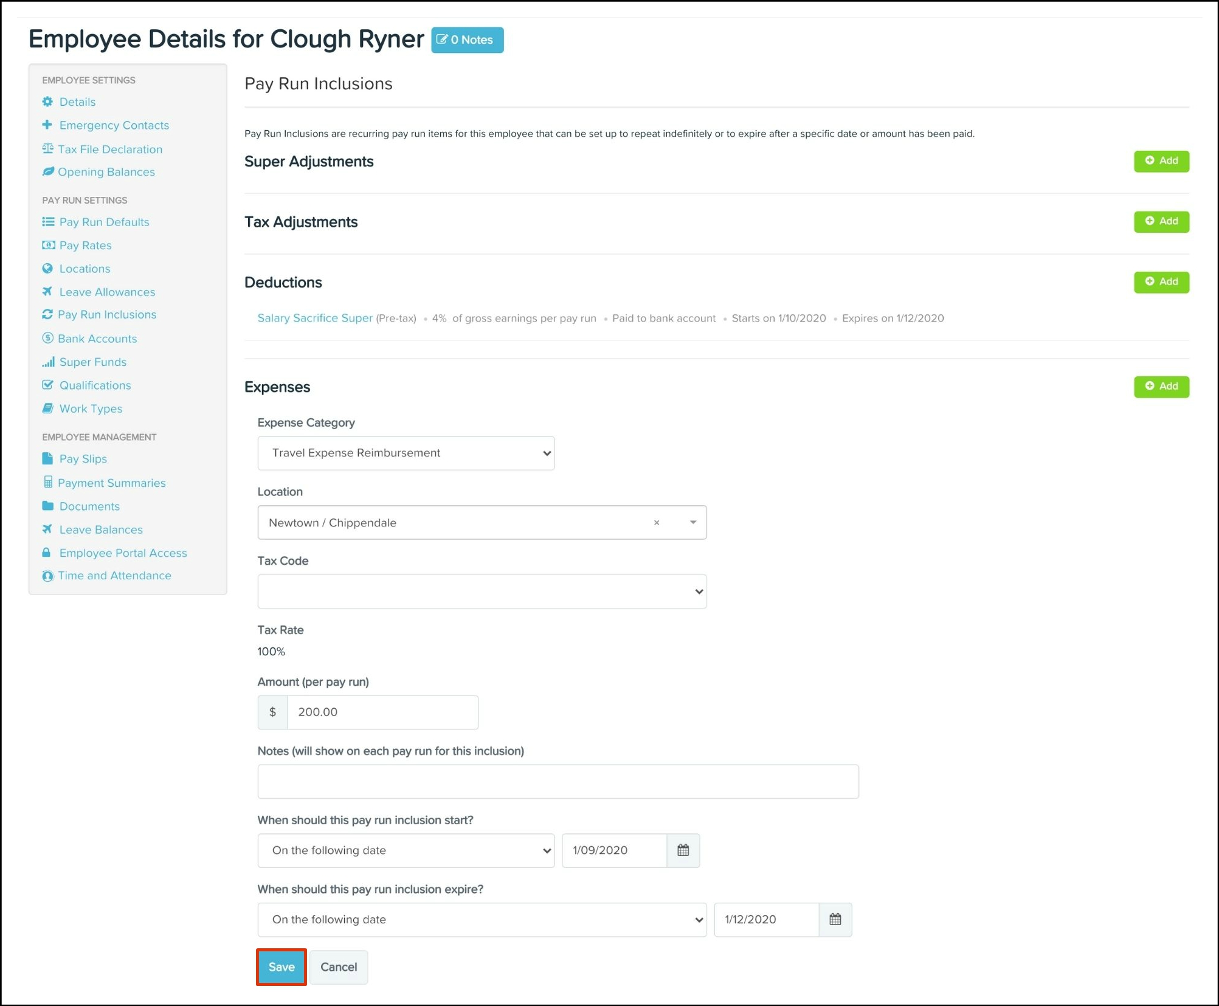
Task: Expand the Tax Code dropdown
Action: [x=482, y=591]
